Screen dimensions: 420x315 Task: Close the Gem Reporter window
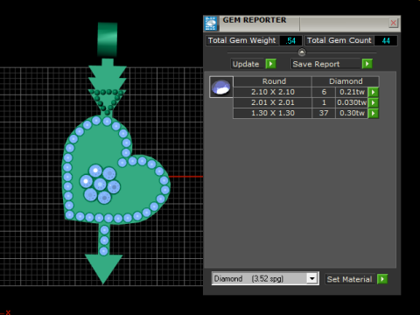click(394, 23)
